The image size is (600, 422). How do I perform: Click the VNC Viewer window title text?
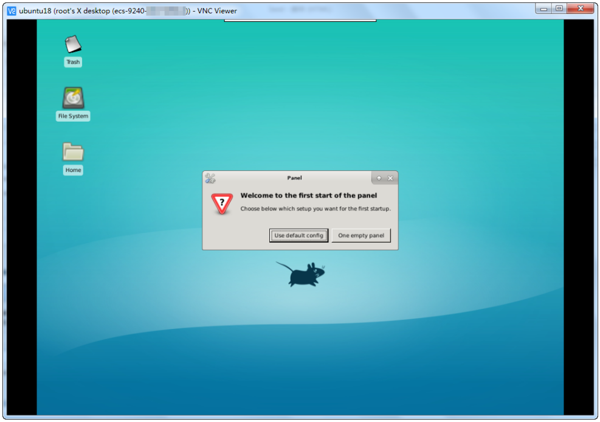[128, 11]
